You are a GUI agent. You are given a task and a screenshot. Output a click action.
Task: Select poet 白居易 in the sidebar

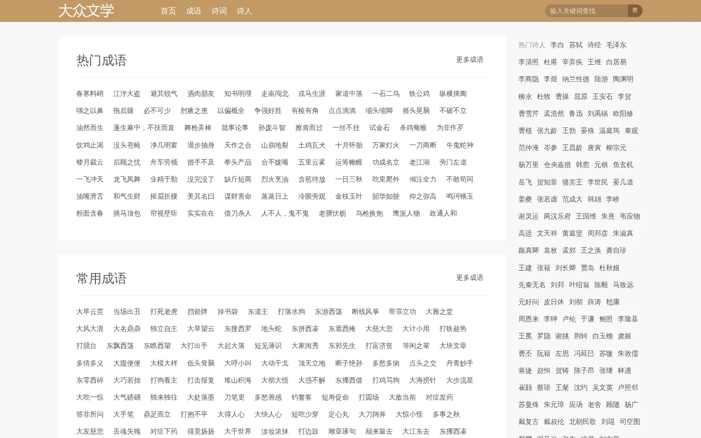(616, 62)
